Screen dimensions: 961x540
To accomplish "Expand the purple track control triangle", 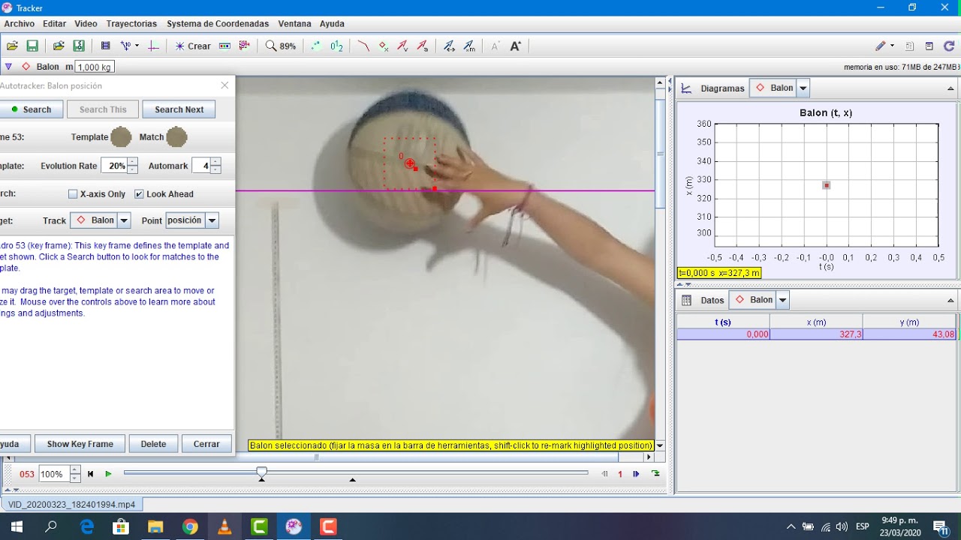I will pyautogui.click(x=8, y=67).
